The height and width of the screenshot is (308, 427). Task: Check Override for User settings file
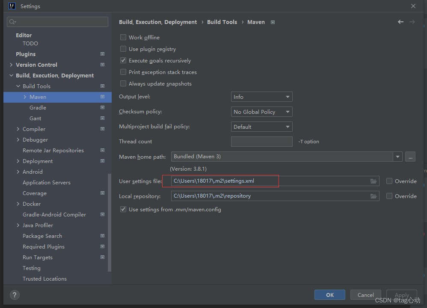tap(389, 181)
